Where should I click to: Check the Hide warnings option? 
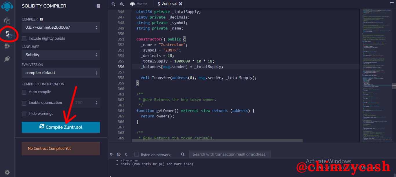(24, 114)
